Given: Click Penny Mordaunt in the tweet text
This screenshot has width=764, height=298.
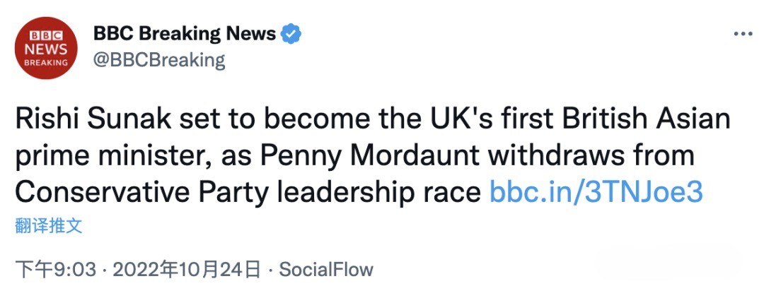Looking at the screenshot, I should (x=369, y=156).
